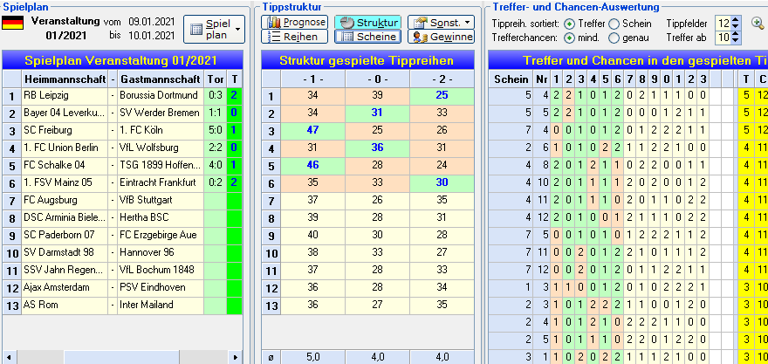768x364 pixels.
Task: Click the Tor column header
Action: click(215, 79)
